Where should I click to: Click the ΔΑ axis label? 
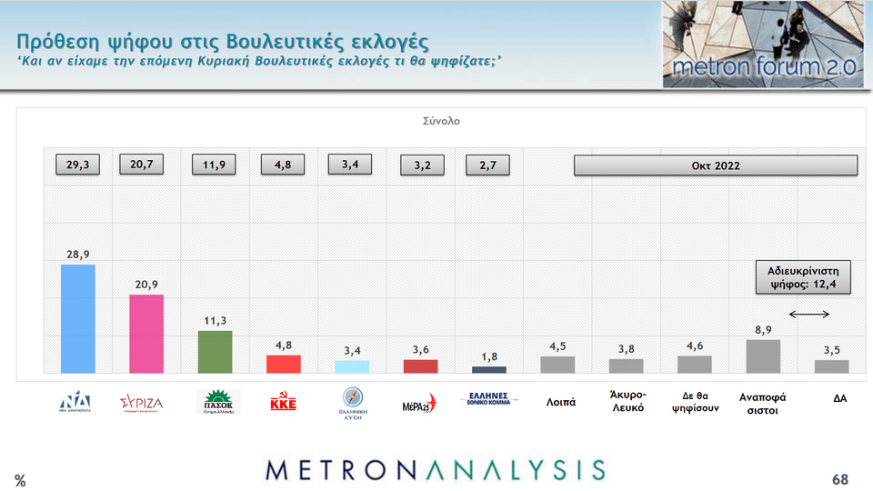tap(840, 398)
